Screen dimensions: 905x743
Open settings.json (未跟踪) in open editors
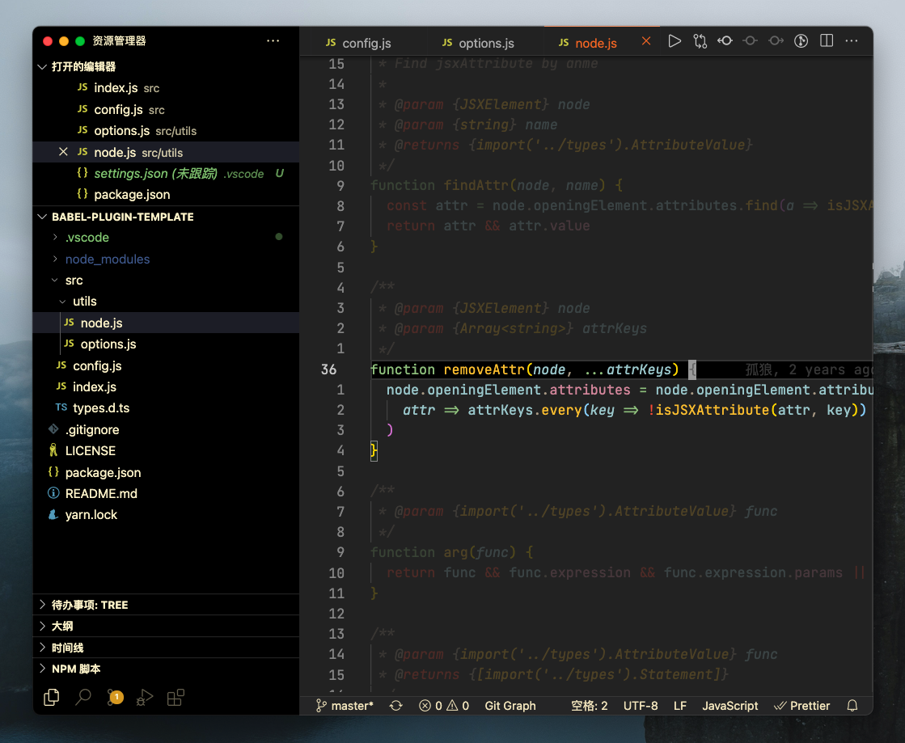(x=167, y=173)
